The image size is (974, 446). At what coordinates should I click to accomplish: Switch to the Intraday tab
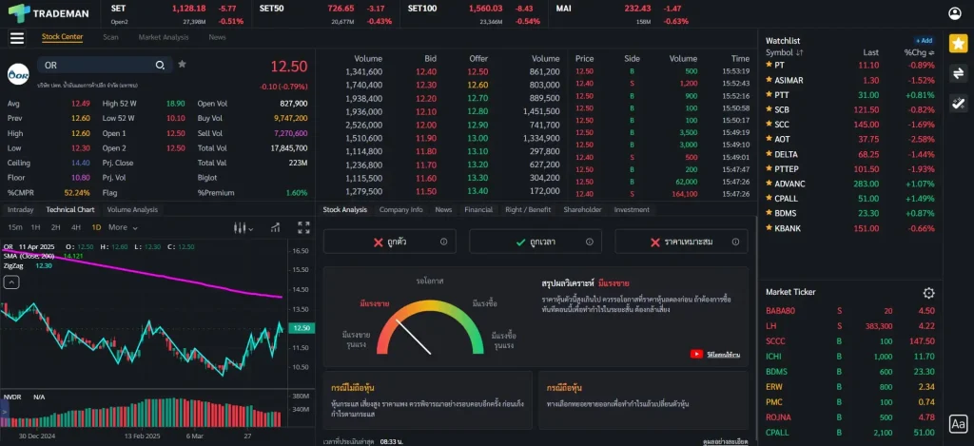pos(21,210)
